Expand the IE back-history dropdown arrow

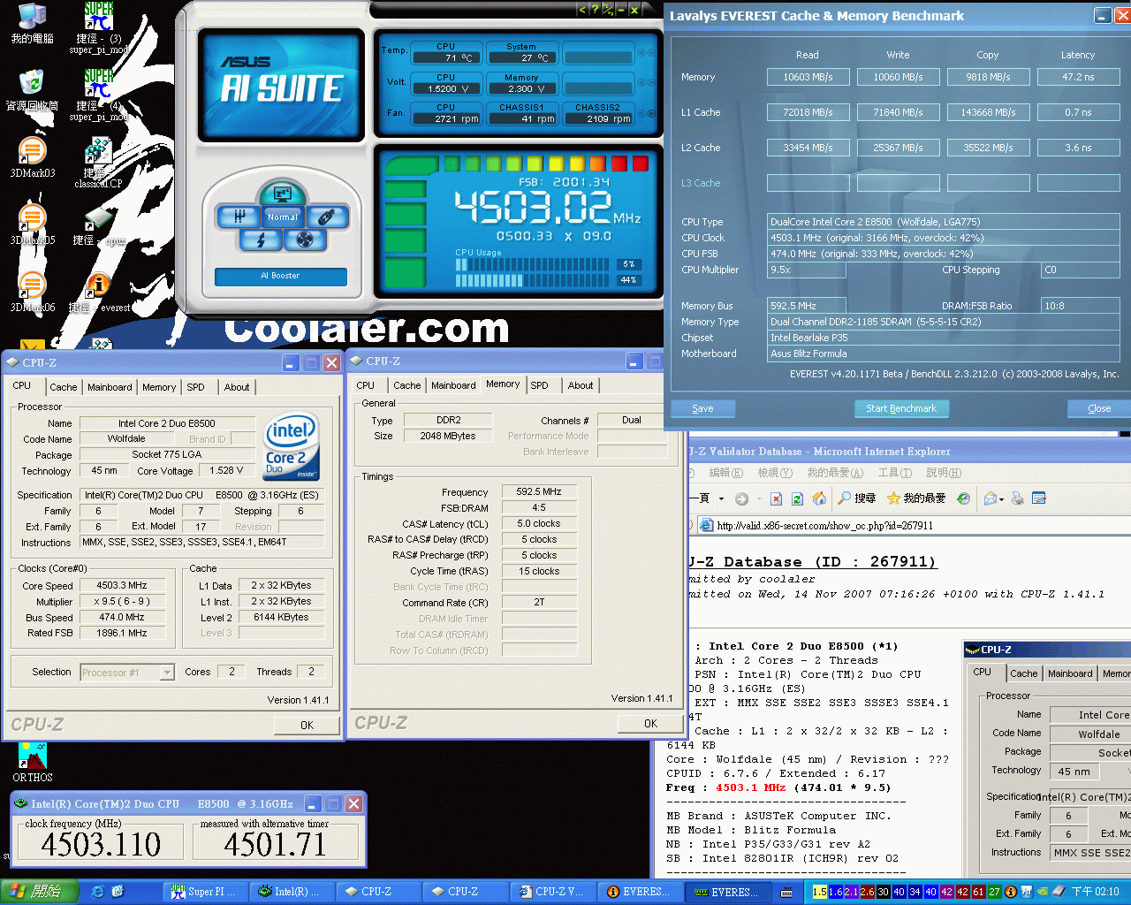point(721,498)
